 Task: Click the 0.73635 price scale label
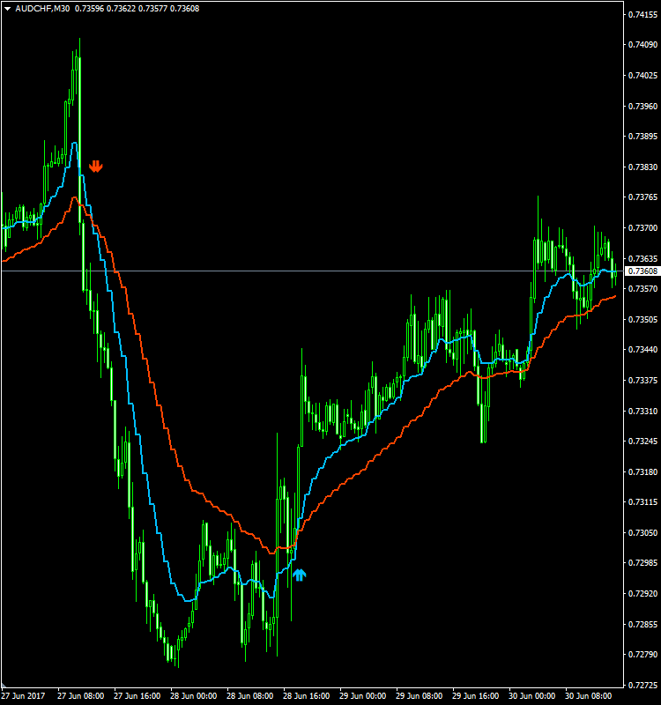click(642, 258)
